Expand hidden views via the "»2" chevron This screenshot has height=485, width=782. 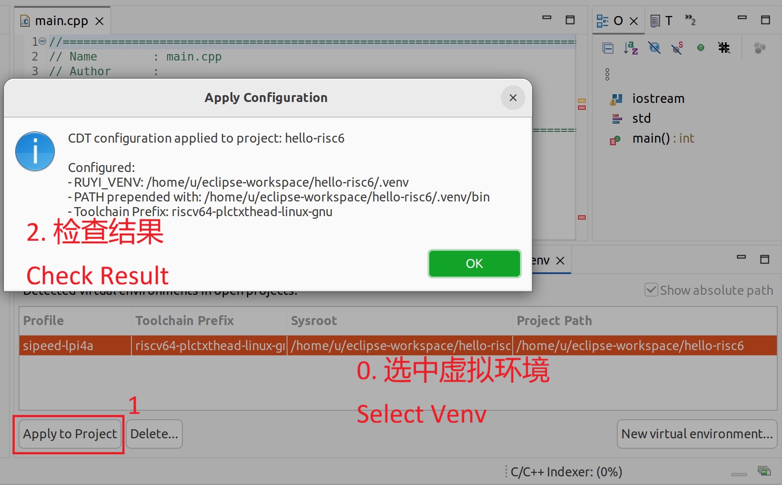[690, 20]
